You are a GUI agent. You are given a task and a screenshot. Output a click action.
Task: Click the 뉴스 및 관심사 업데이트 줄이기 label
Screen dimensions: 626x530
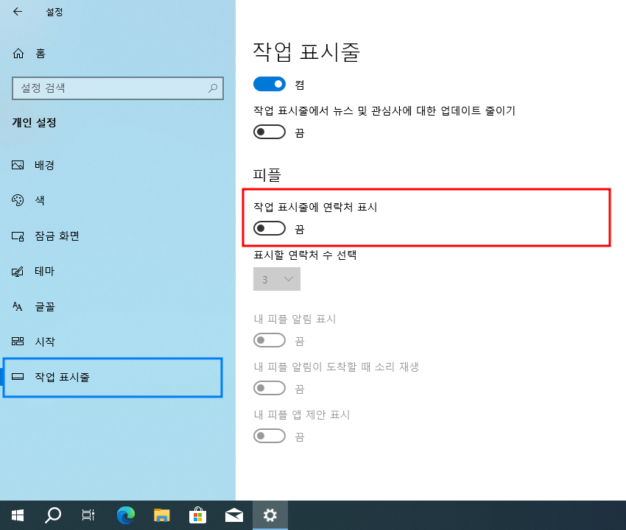point(384,110)
